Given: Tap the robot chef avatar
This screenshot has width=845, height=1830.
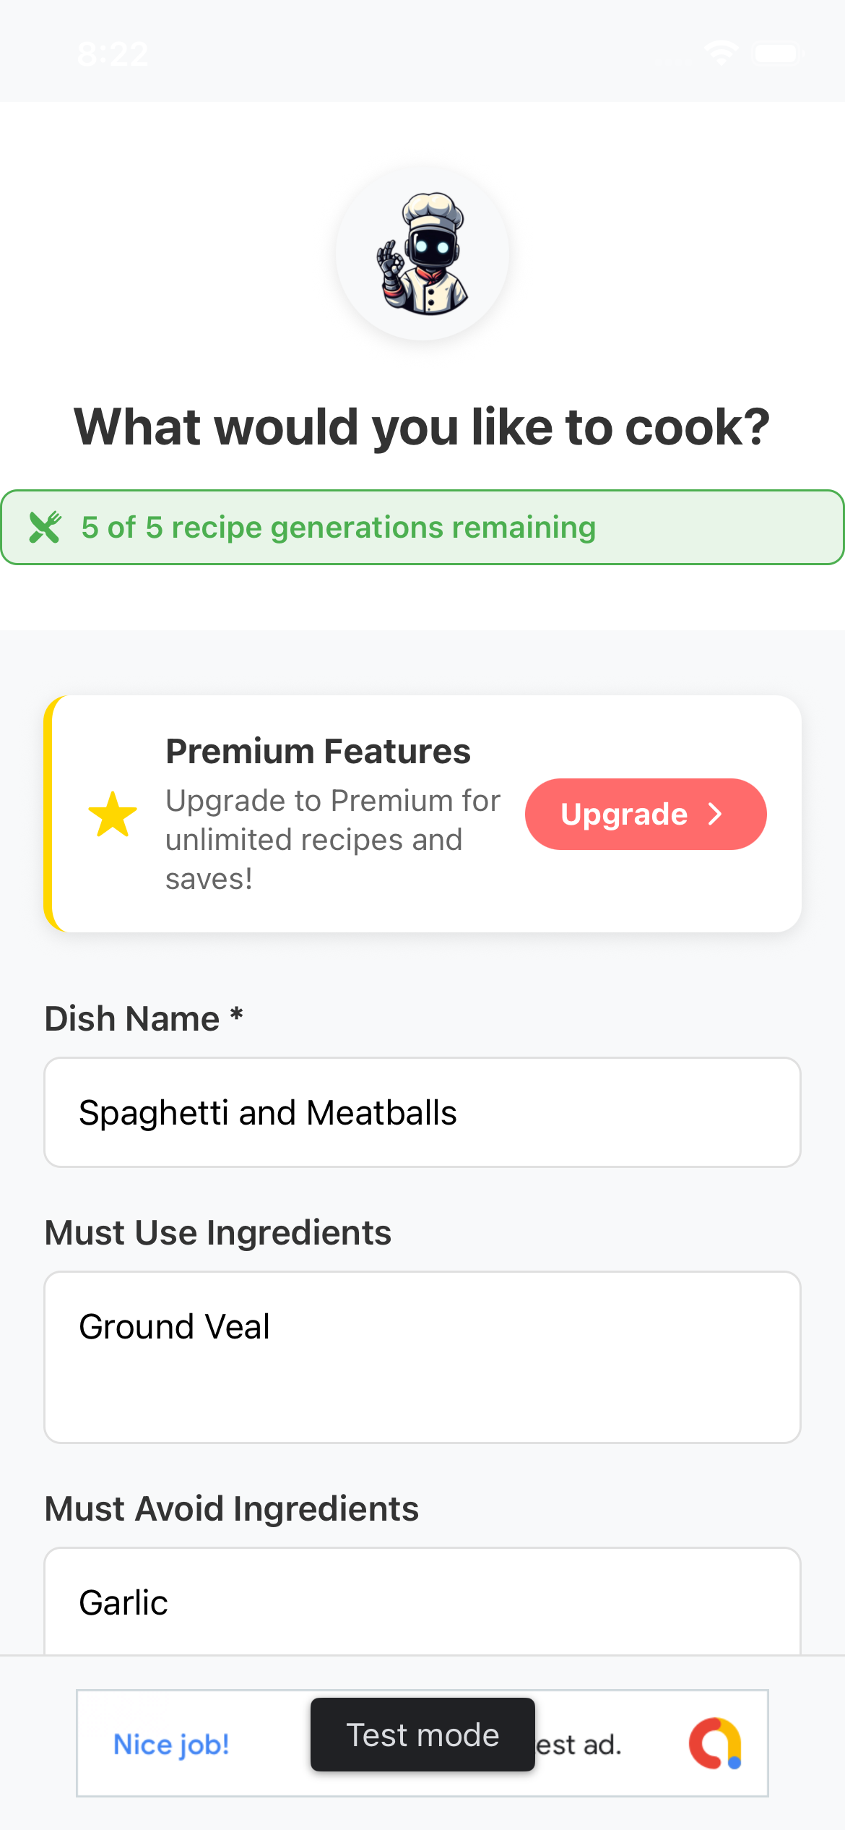Looking at the screenshot, I should point(422,253).
